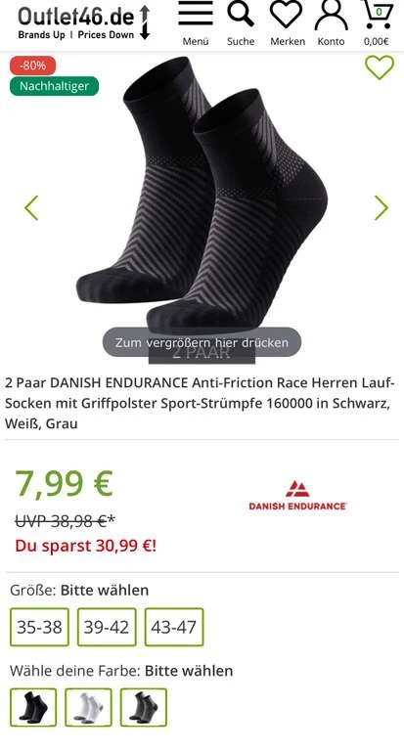Click the Danish Endurance brand logo

point(297,495)
